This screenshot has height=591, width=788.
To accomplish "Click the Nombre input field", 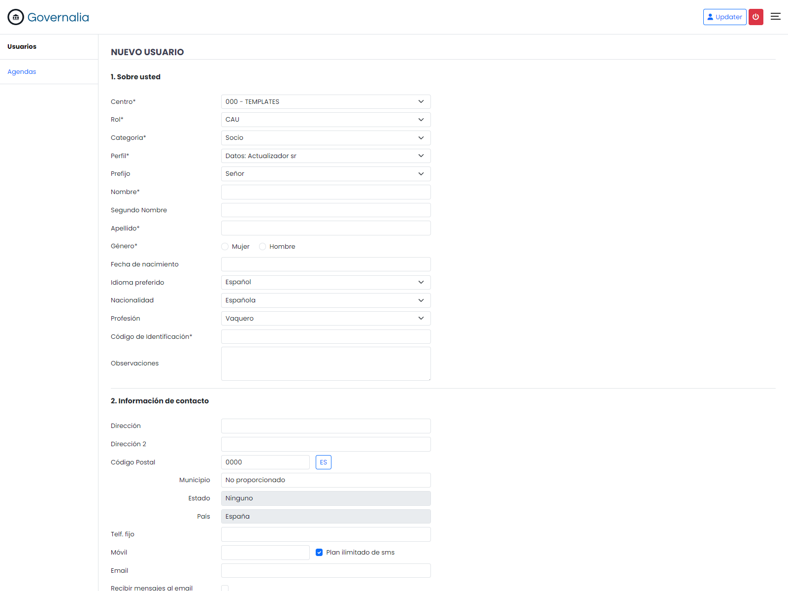I will tap(326, 192).
